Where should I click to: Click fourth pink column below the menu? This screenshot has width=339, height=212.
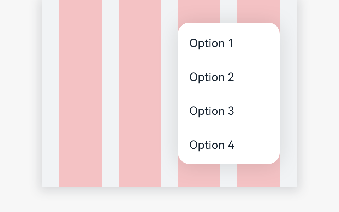click(258, 176)
